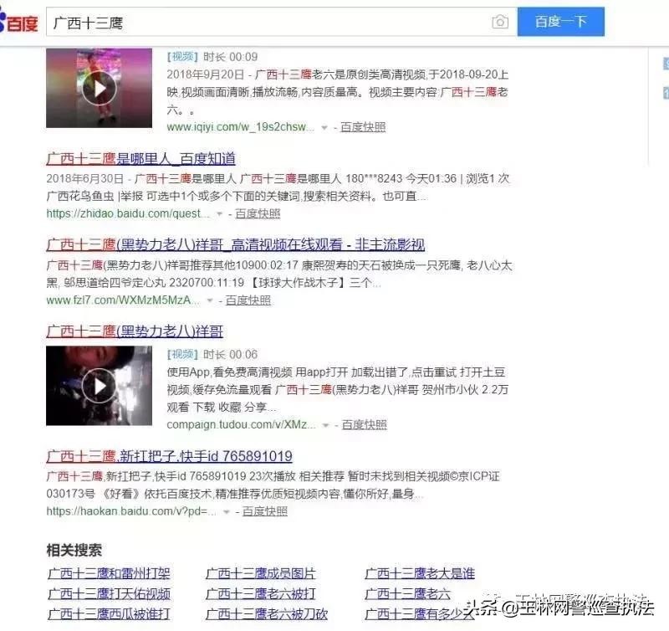Screen dimensions: 669x631
Task: Expand dropdown arrow next to tudou URL
Action: coord(326,425)
